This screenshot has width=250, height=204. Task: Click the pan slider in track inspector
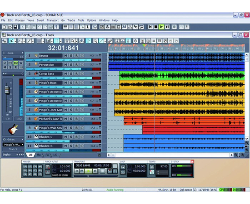[x=13, y=75]
